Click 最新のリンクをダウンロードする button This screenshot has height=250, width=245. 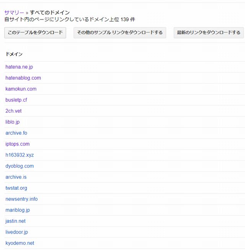(x=209, y=33)
